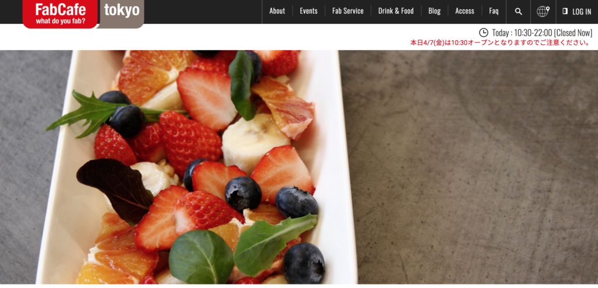Open the Faq page
The height and width of the screenshot is (288, 598).
pos(493,11)
